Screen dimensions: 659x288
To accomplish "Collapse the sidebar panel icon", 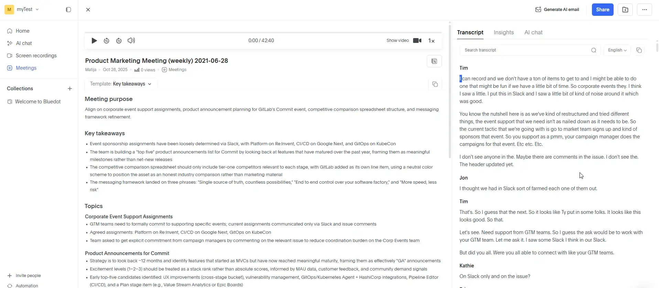I will click(68, 10).
